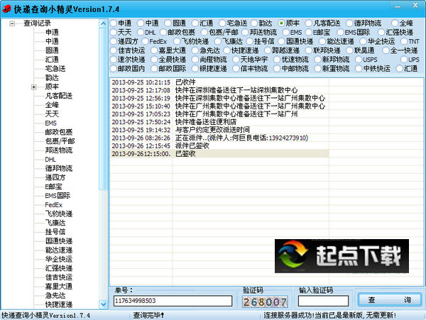Screen dimensions: 426x320
Task: Click 包裹/平邮 tree item
Action: [60, 141]
